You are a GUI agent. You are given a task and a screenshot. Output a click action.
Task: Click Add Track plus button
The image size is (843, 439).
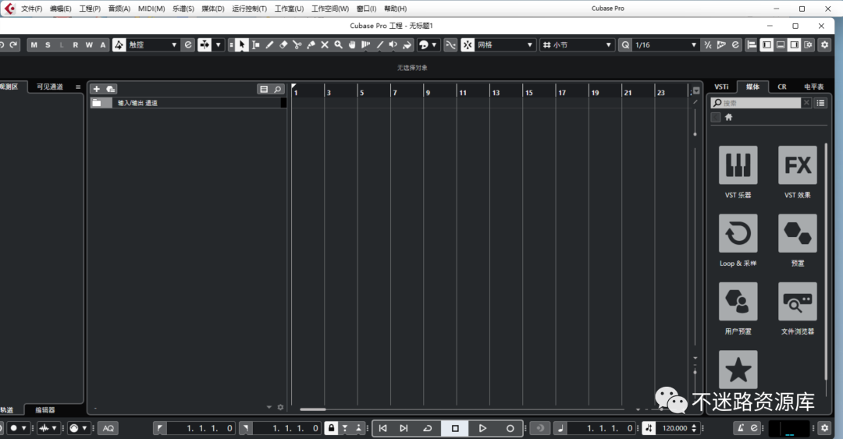[x=96, y=89]
